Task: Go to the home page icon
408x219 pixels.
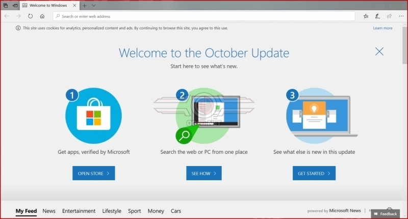Action: (42, 16)
